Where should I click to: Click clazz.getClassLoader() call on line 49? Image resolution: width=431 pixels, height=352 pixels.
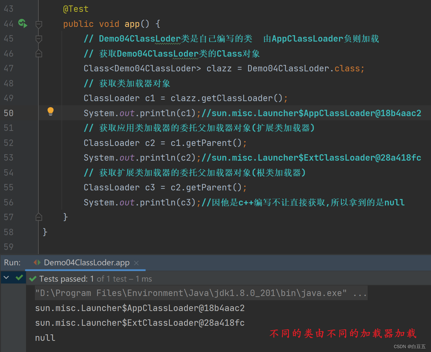pyautogui.click(x=227, y=98)
